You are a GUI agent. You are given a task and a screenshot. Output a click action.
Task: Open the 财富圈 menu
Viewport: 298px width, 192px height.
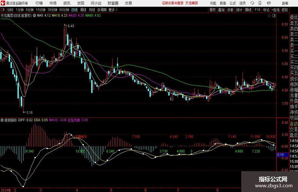(113, 3)
